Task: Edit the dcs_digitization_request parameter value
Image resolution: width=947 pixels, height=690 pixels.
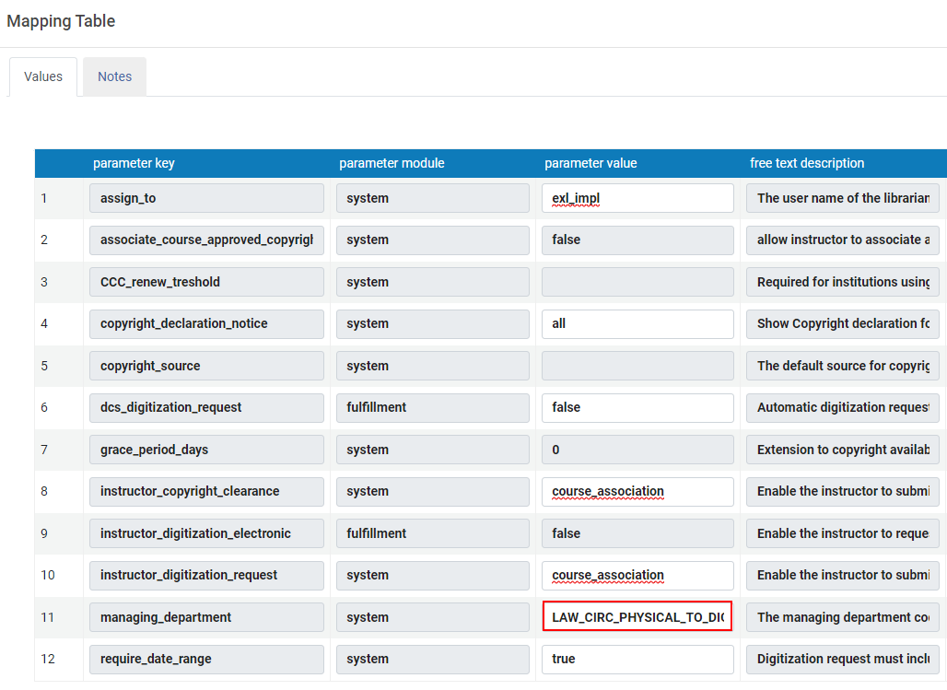Action: [637, 407]
